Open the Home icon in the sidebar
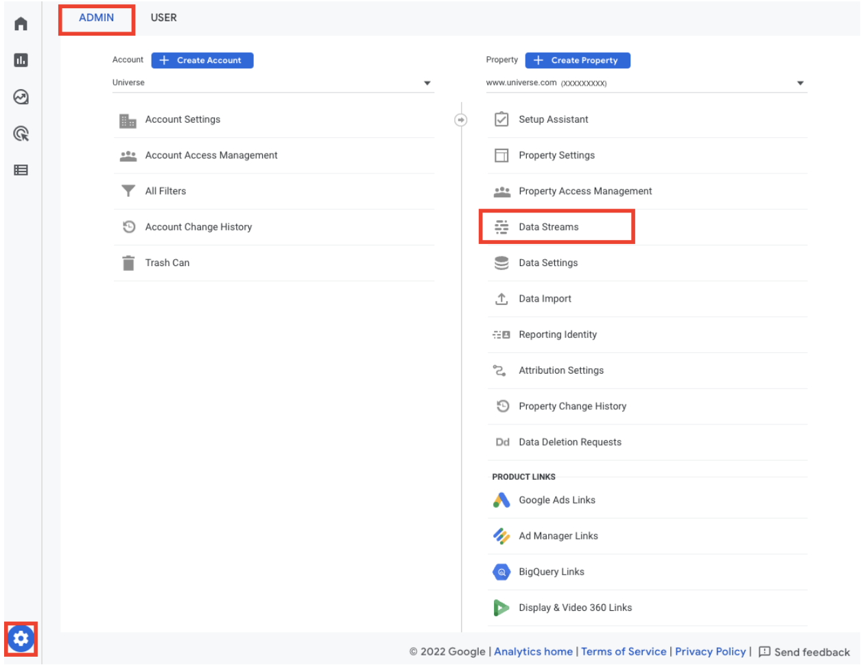Viewport: 863px width, 665px height. click(21, 24)
